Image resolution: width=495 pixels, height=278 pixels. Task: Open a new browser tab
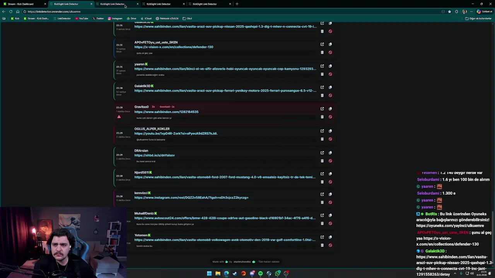pos(237,4)
